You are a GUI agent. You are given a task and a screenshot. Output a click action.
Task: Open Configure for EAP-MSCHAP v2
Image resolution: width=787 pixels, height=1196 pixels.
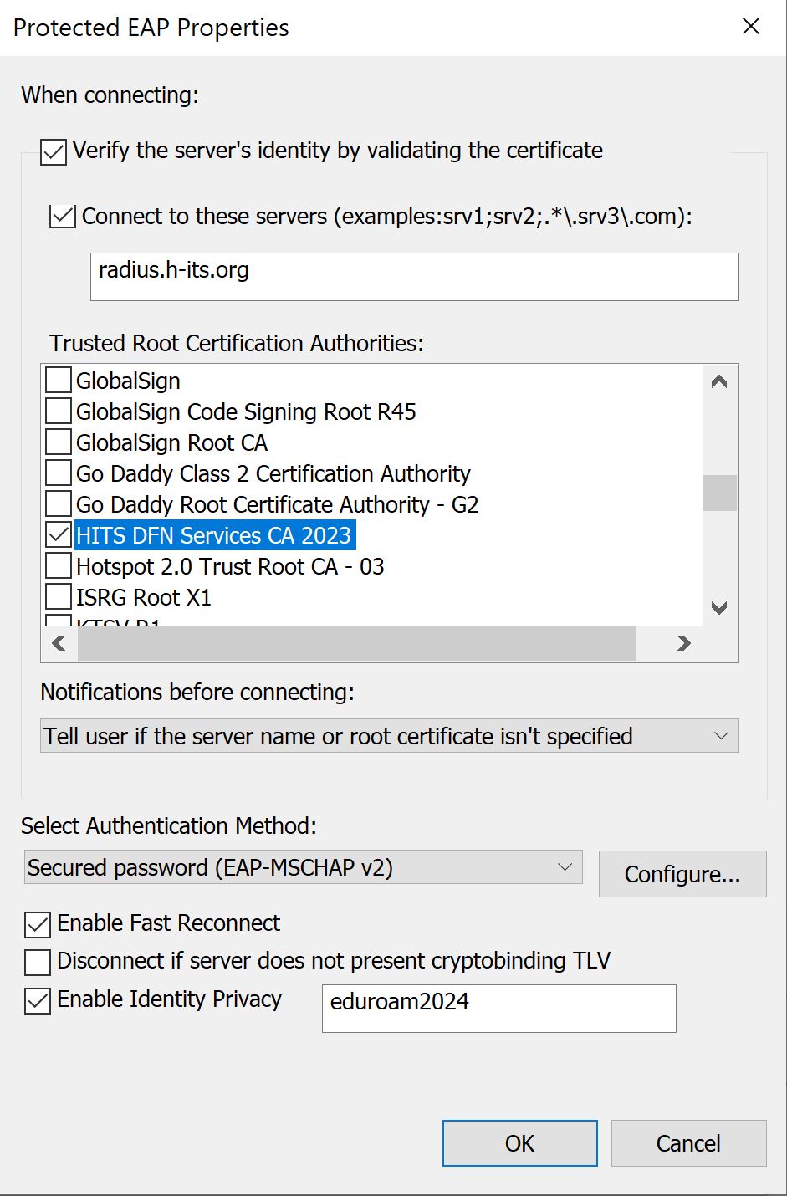click(x=682, y=873)
